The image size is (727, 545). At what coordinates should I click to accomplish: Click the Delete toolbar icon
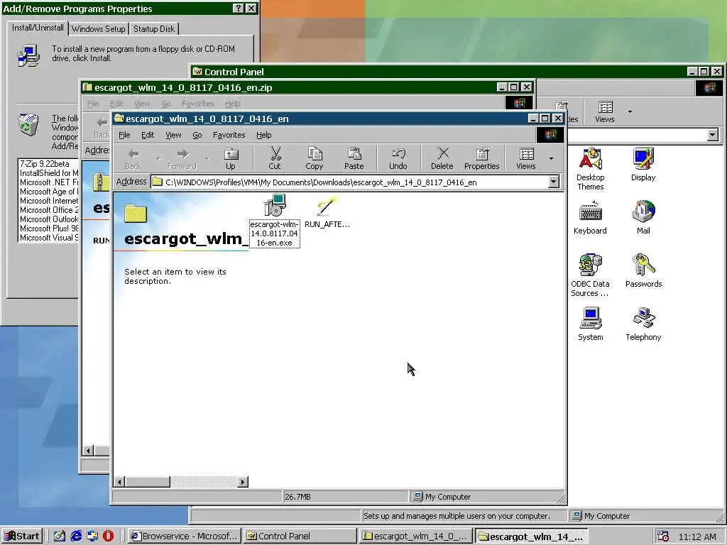click(x=442, y=158)
